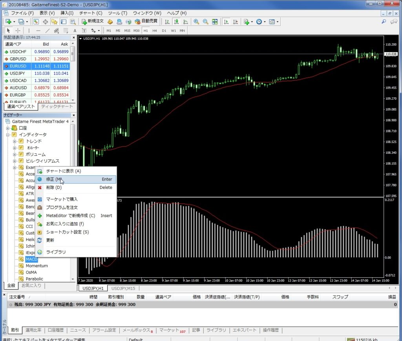Select the text label T tool

(x=84, y=31)
